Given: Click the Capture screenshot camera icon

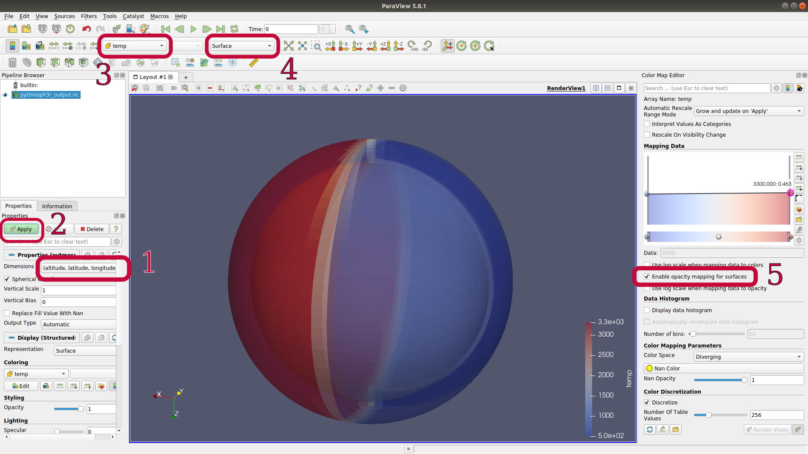Looking at the screenshot, I should [160, 88].
